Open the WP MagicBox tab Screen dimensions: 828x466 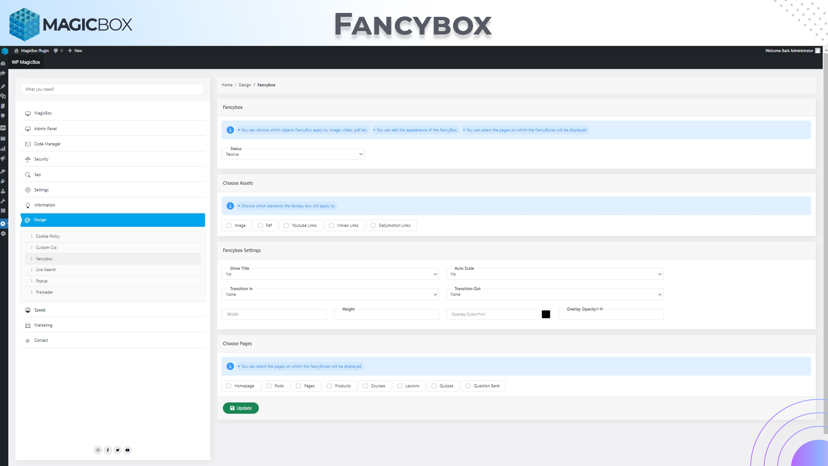point(26,62)
